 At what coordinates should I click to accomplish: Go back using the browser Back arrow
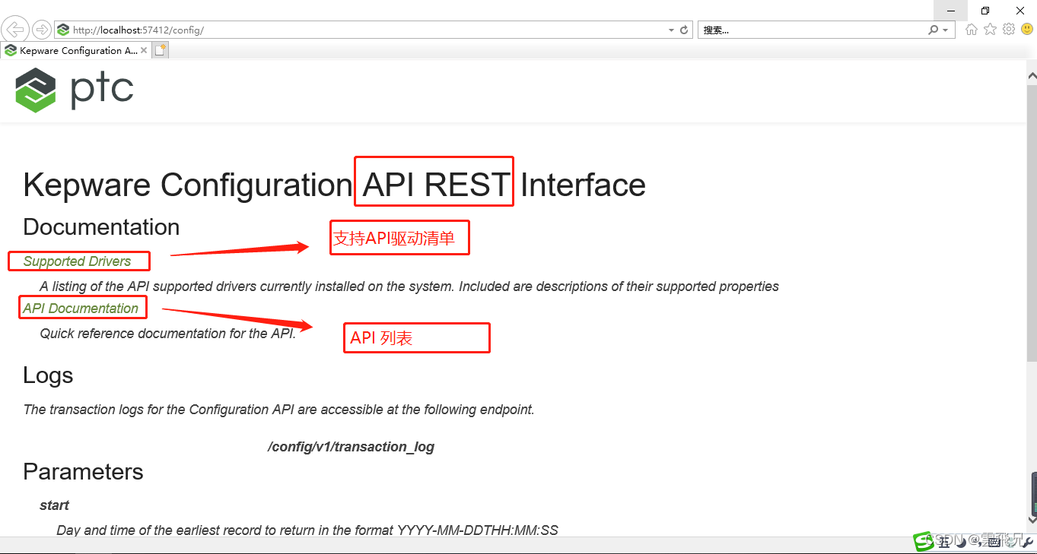(15, 30)
